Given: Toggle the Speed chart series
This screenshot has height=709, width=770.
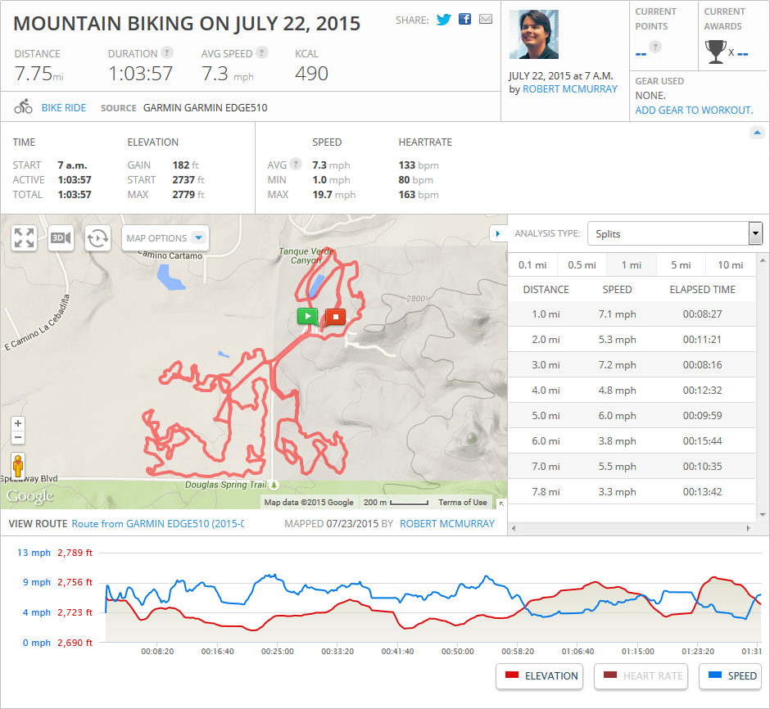Looking at the screenshot, I should (x=731, y=676).
